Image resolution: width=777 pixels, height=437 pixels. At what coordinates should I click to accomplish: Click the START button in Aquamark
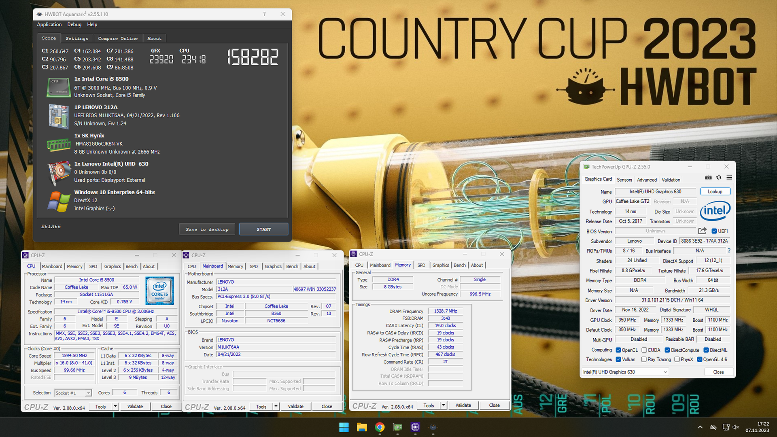264,229
